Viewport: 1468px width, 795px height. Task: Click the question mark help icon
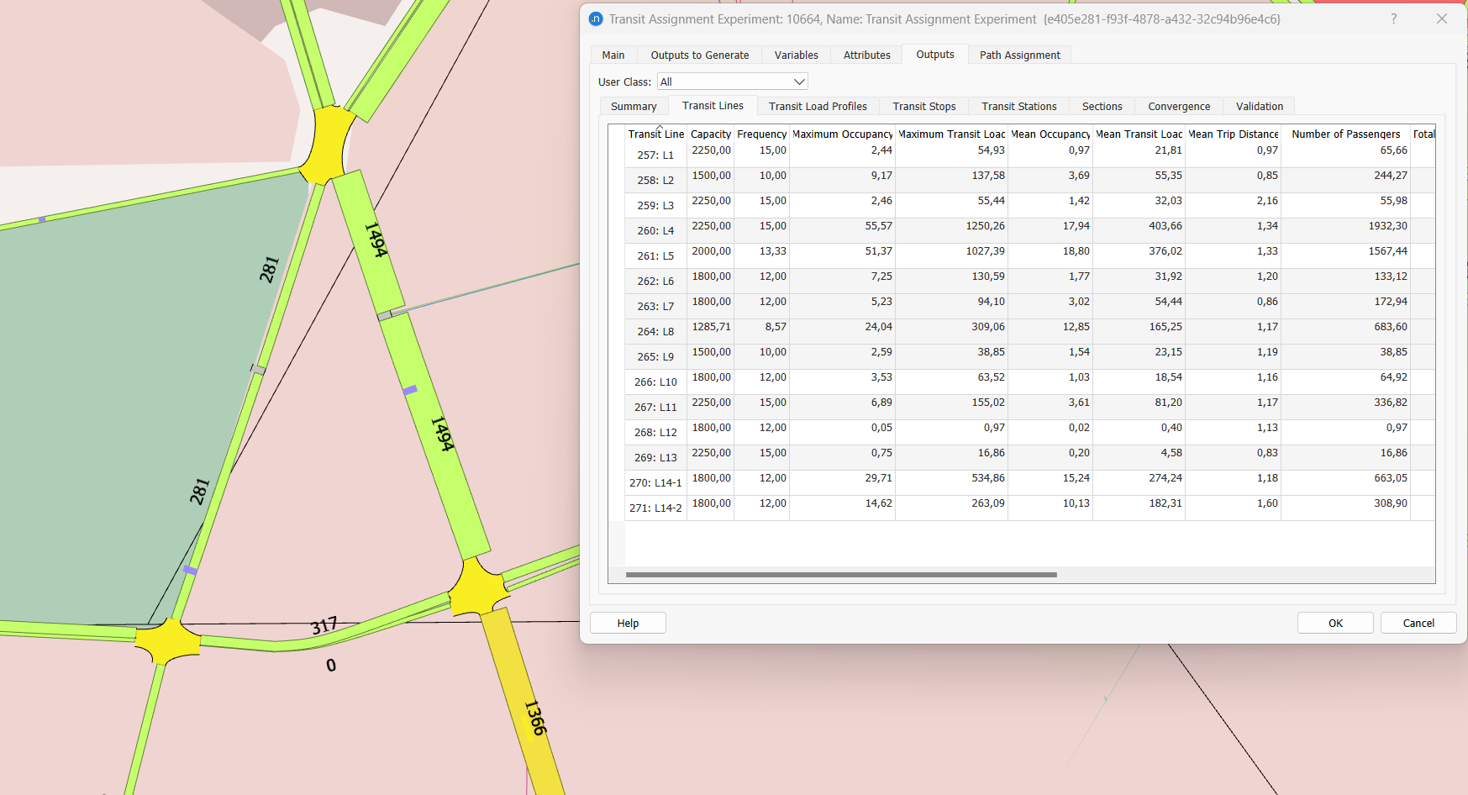(x=1394, y=18)
